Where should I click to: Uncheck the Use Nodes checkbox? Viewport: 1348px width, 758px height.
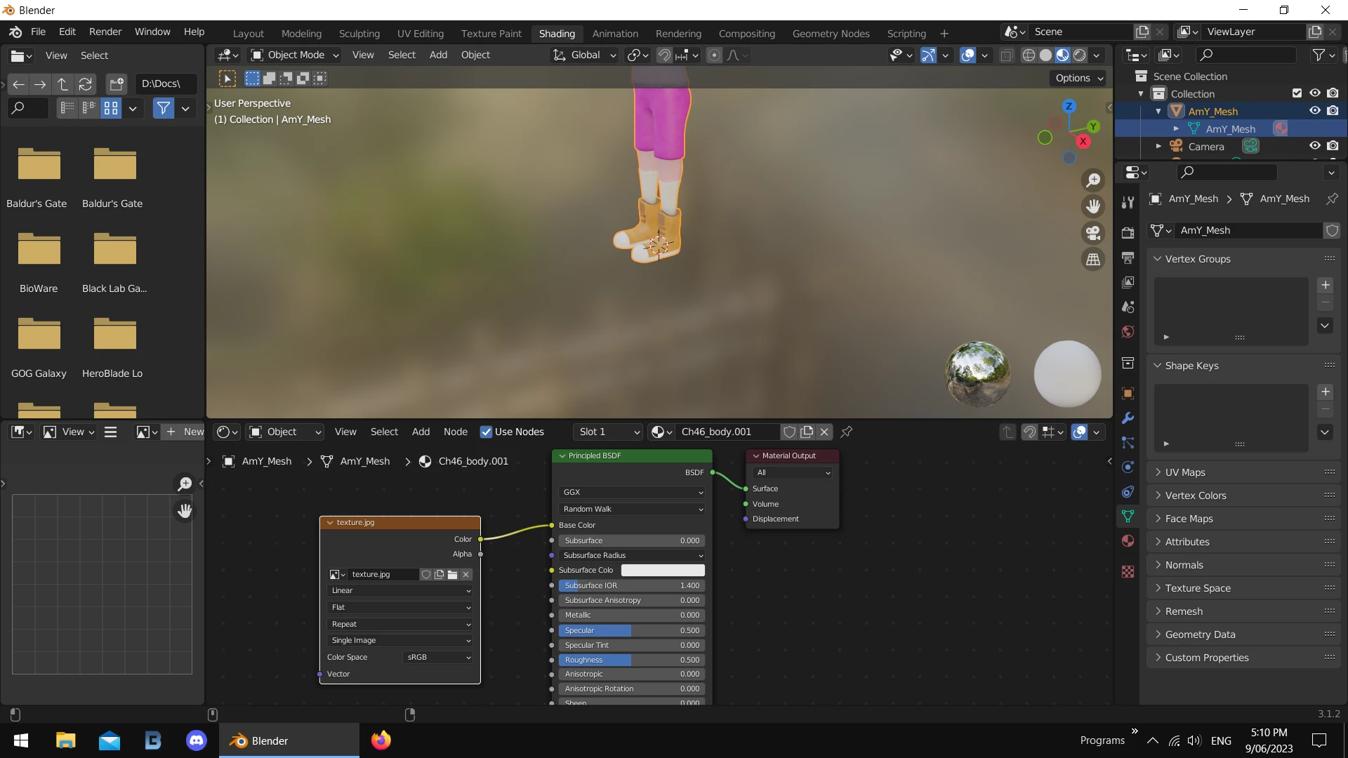pos(486,432)
